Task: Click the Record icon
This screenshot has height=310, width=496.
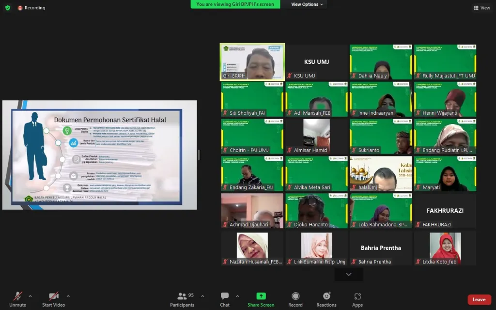Action: [295, 296]
